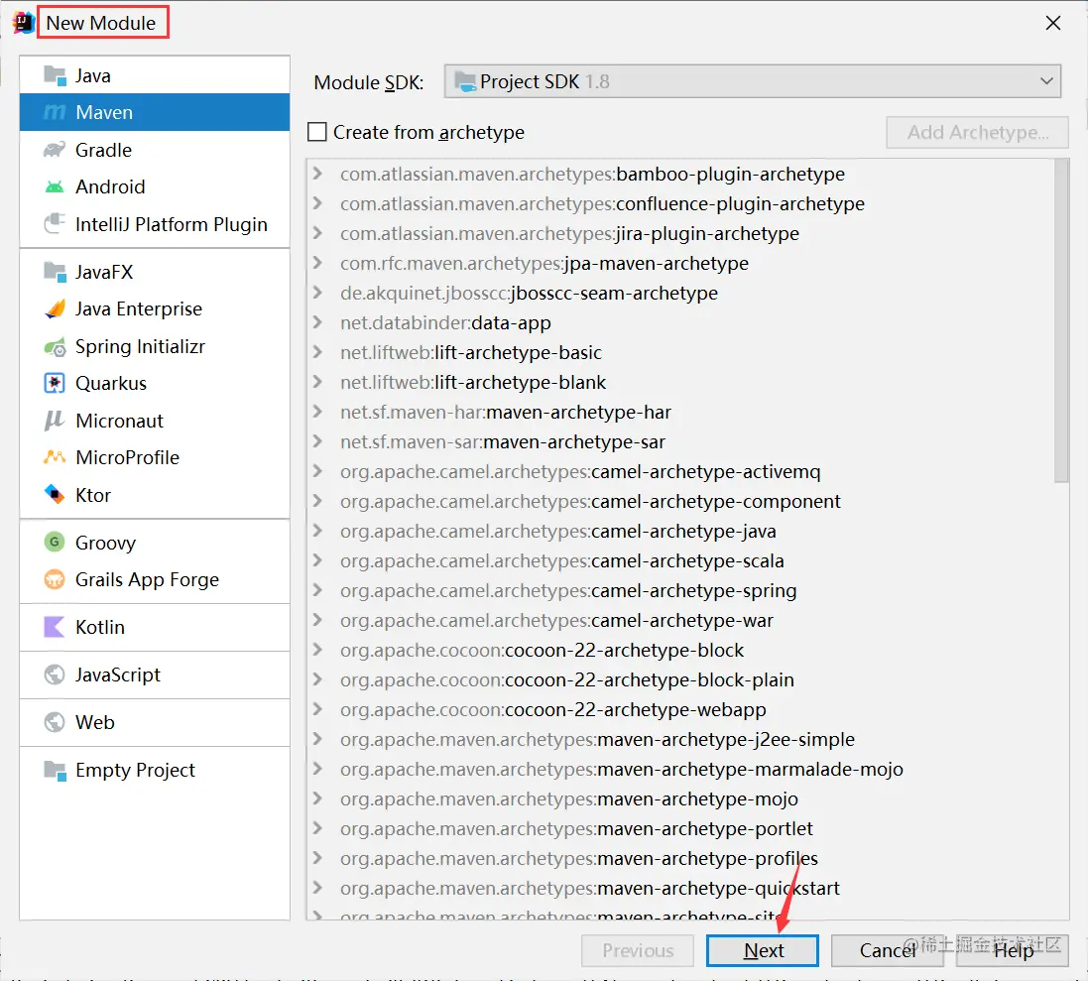Expand maven-archetype-quickstart entry
The image size is (1088, 981).
(x=317, y=888)
